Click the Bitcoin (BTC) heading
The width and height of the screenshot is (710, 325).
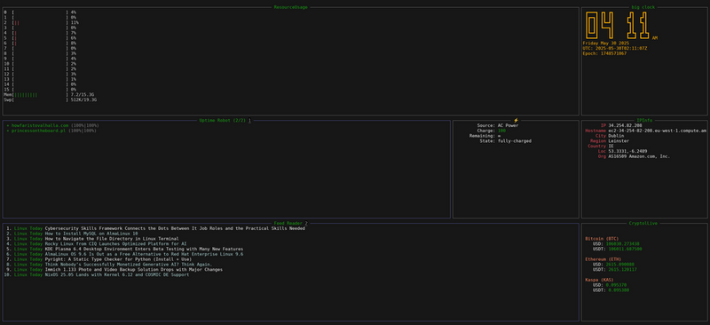coord(602,239)
